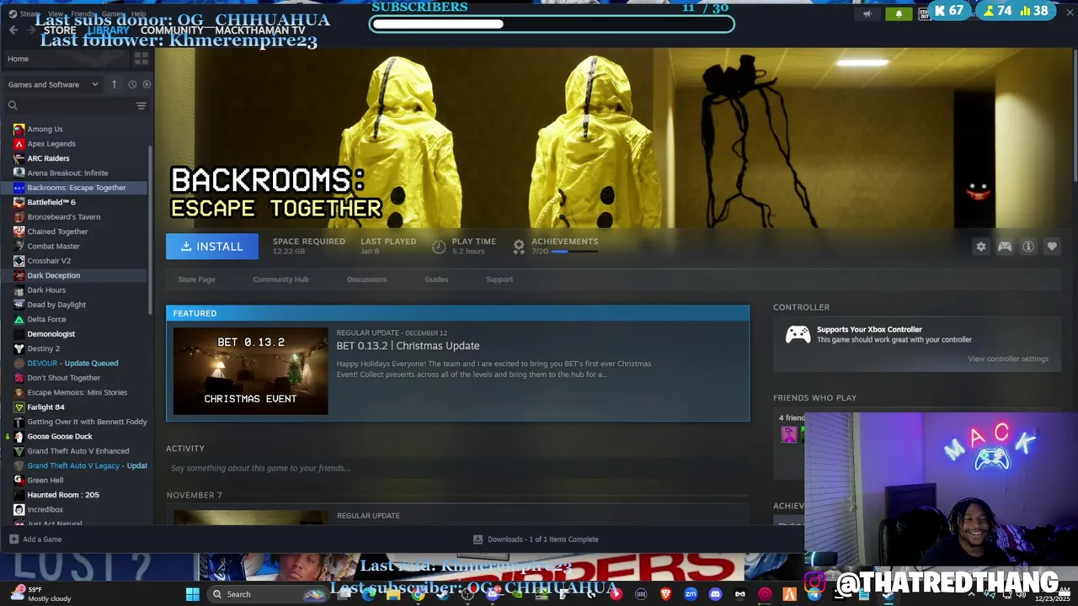Open BET 0.13.2 Christmas Update thumbnail
1078x606 pixels.
250,370
